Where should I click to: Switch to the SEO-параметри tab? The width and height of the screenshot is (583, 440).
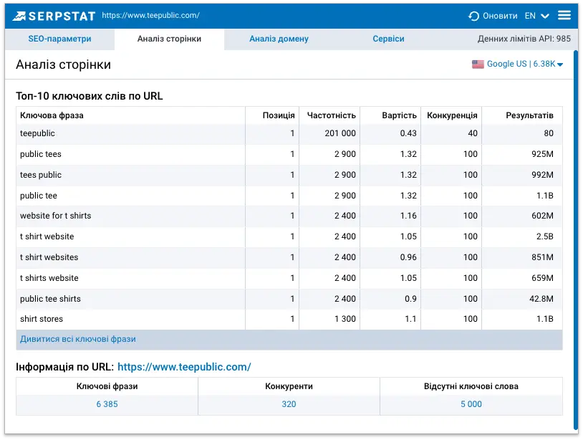tap(59, 39)
